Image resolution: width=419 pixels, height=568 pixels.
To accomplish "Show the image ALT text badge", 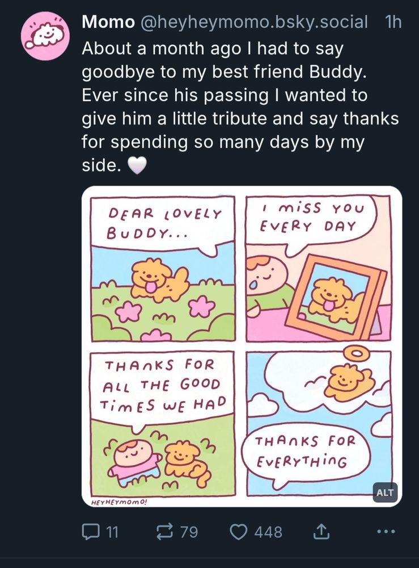I will pyautogui.click(x=385, y=493).
